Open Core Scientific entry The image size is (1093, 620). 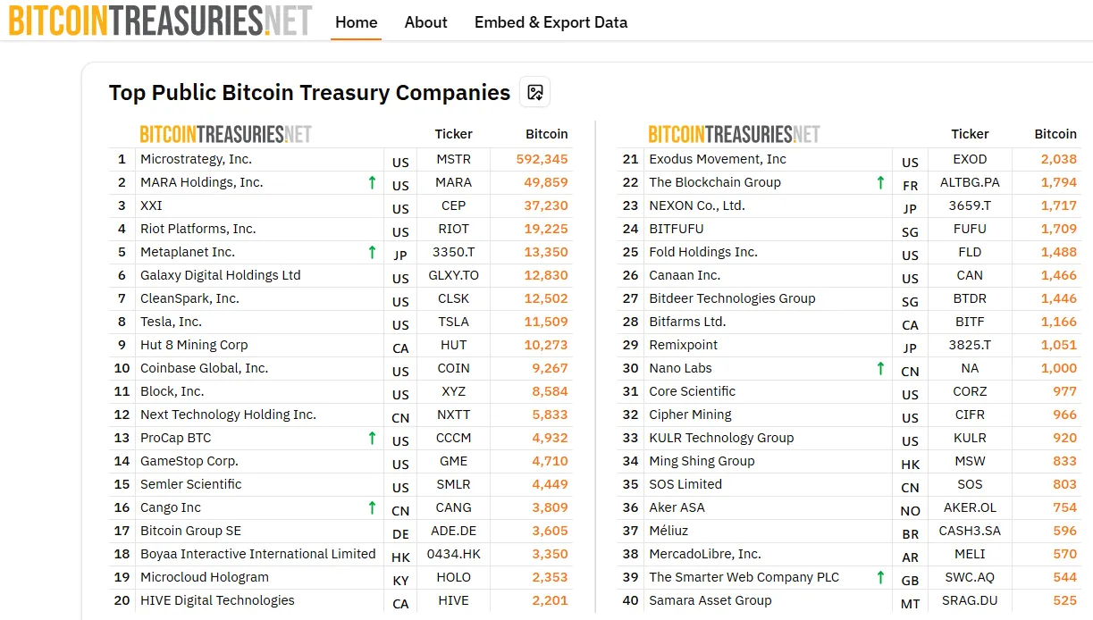(x=693, y=391)
